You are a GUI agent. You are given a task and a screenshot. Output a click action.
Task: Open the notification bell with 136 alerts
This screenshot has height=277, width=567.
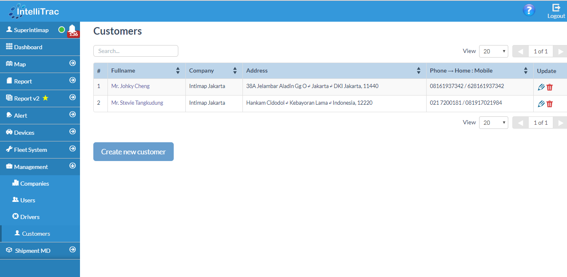[72, 30]
